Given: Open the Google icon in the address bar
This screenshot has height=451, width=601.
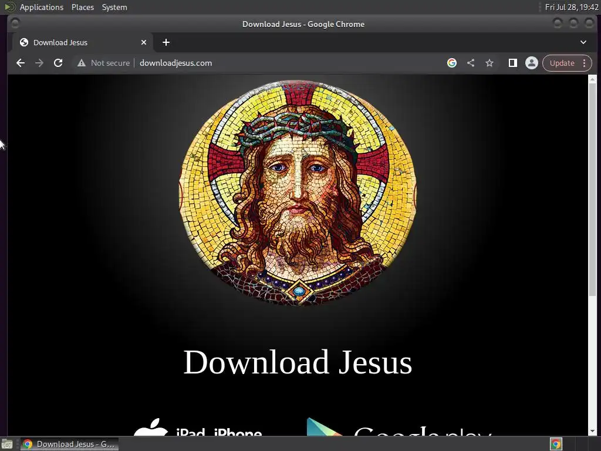Looking at the screenshot, I should click(452, 63).
